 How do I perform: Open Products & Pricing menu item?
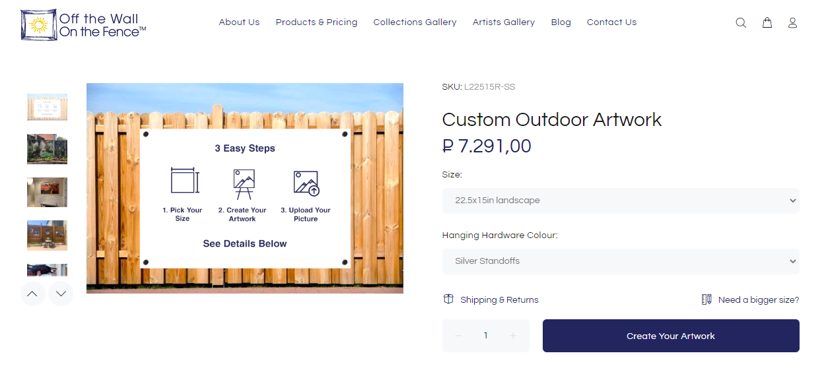316,22
